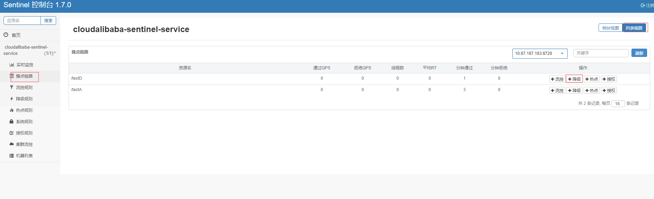The width and height of the screenshot is (654, 199).
Task: Add 授权 rule for /testA
Action: tap(609, 91)
